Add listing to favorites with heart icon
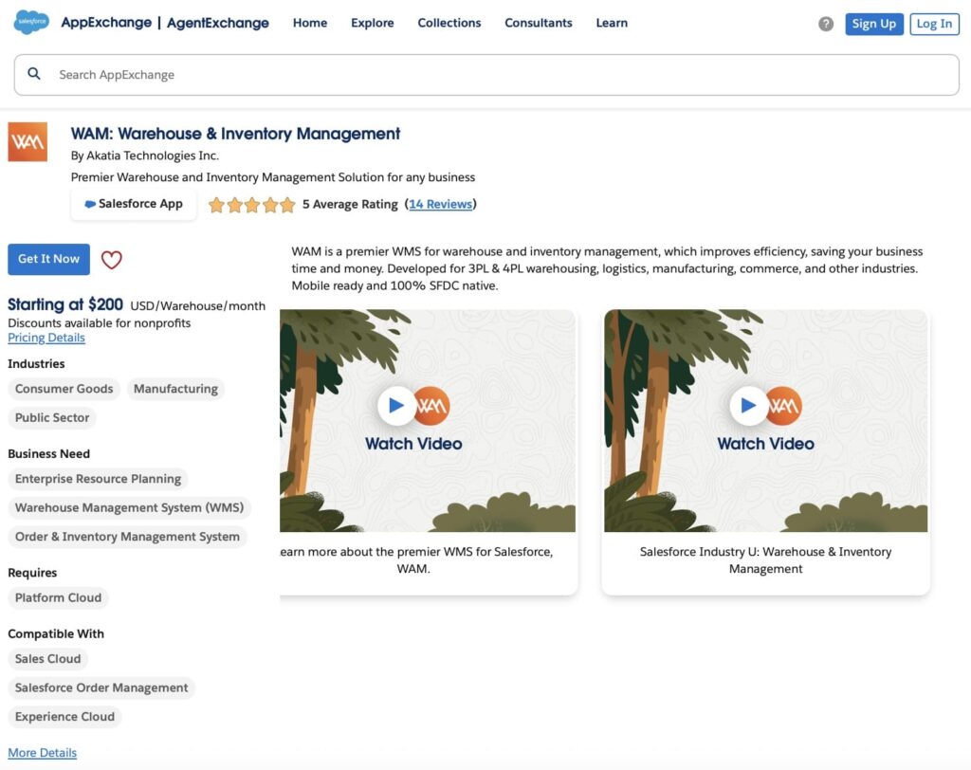 (x=112, y=260)
